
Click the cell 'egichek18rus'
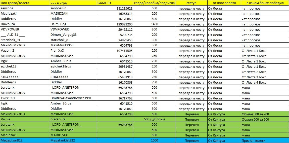pyautogui.click(x=73, y=66)
